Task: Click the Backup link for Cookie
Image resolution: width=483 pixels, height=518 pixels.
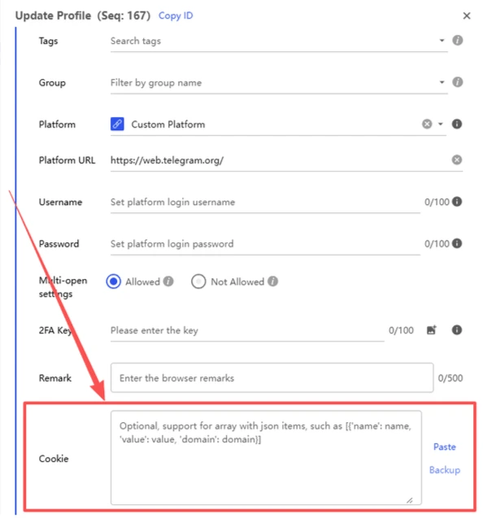Action: [x=444, y=470]
